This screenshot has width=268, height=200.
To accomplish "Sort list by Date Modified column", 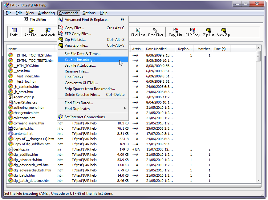I will tap(156, 49).
